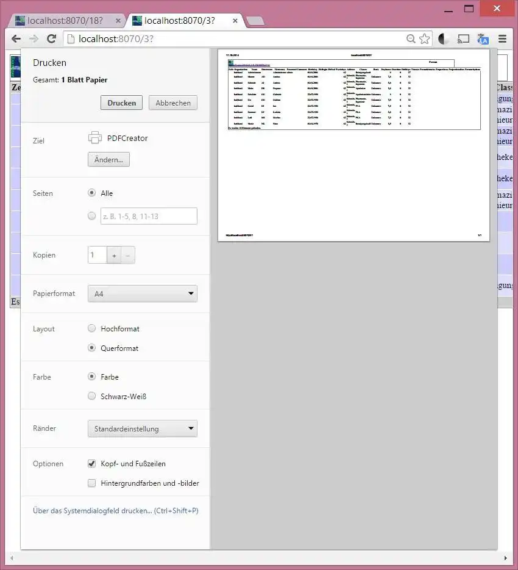Open the Chrome hamburger menu
The width and height of the screenshot is (518, 570).
click(502, 39)
